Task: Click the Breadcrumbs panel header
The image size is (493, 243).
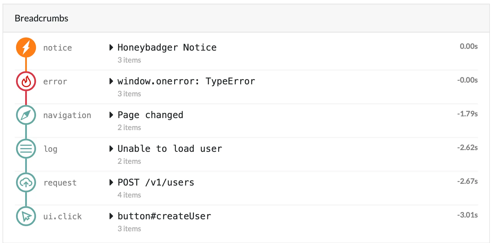Action: 41,18
